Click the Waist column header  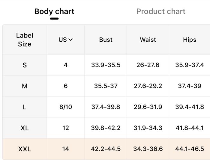click(148, 40)
